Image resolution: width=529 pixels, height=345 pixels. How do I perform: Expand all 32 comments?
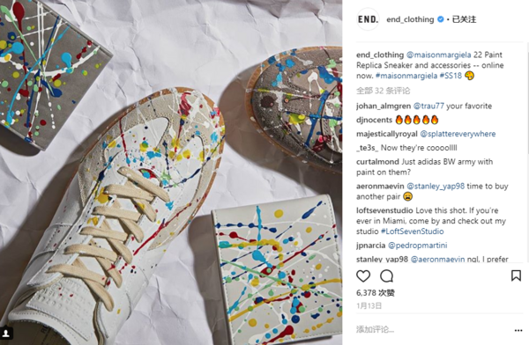(383, 91)
